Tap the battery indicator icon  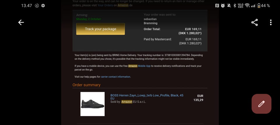tap(259, 6)
